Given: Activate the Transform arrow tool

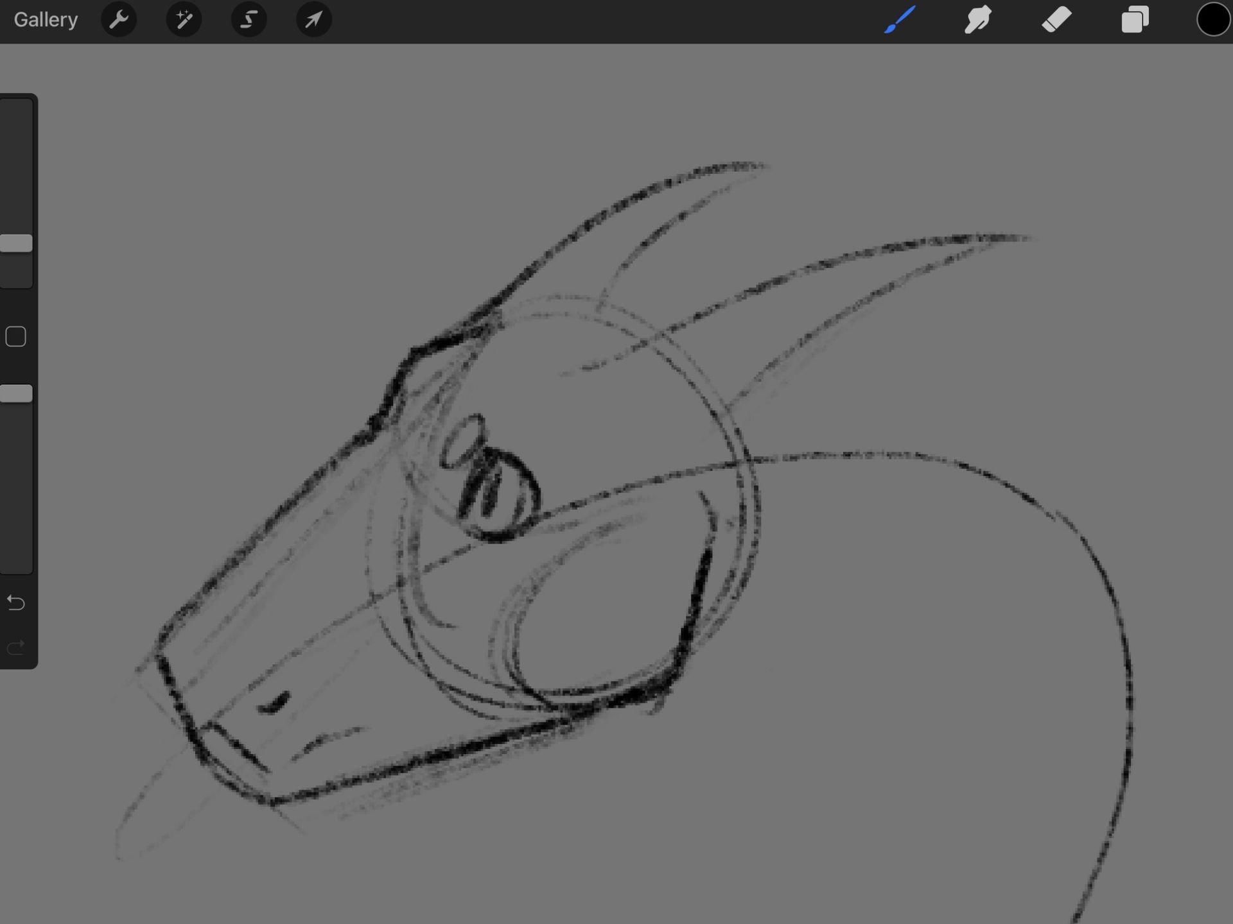Looking at the screenshot, I should click(314, 19).
